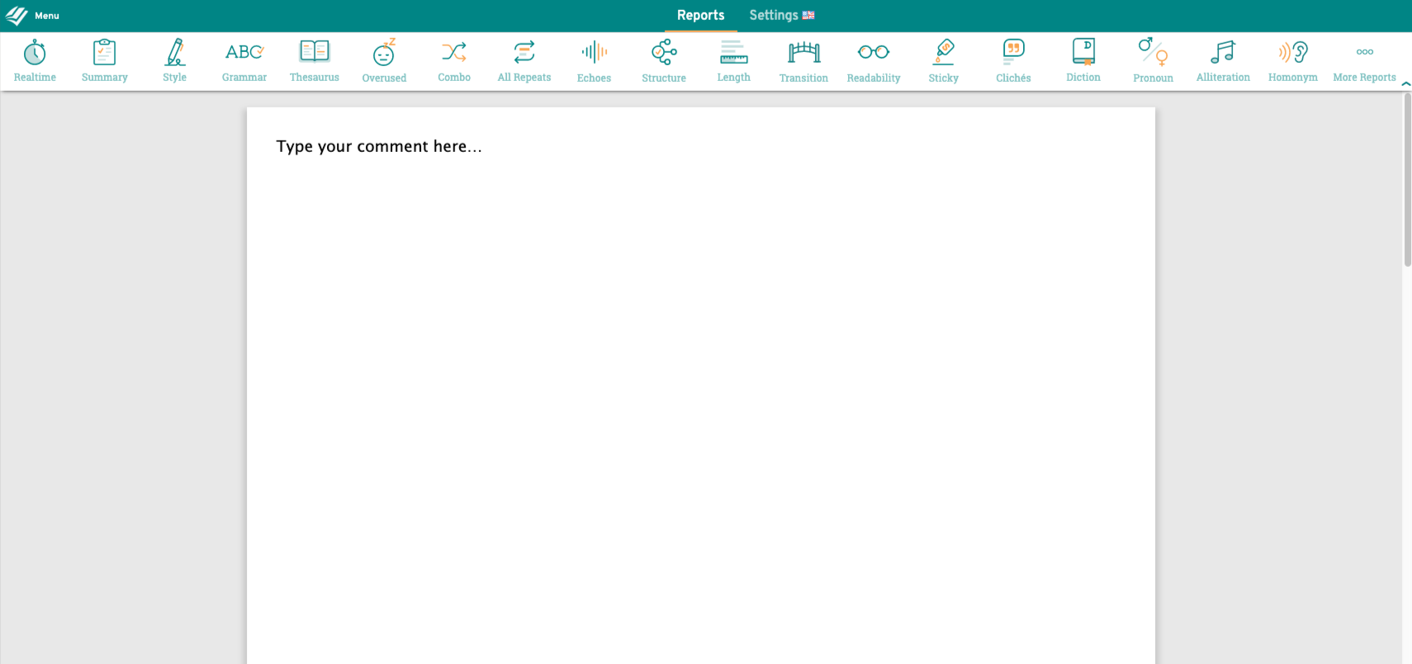Open the main Menu
The width and height of the screenshot is (1412, 664).
click(46, 16)
